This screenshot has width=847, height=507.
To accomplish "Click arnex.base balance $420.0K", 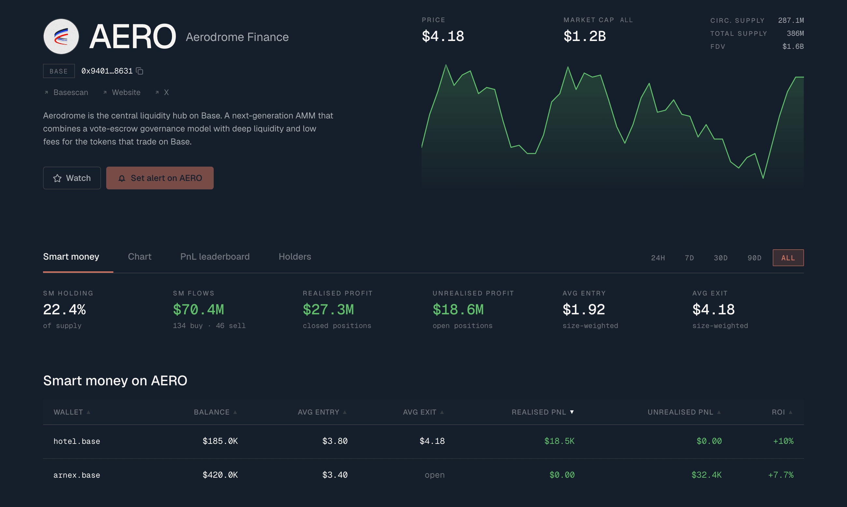I will click(220, 475).
